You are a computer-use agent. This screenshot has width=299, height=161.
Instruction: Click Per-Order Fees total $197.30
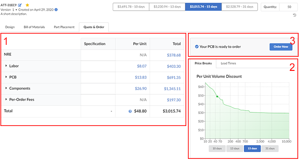(x=174, y=100)
